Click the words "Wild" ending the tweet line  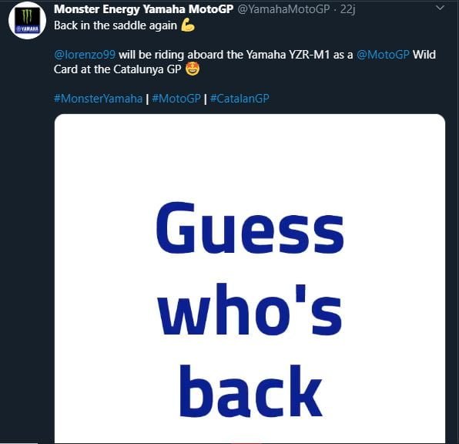click(x=424, y=55)
